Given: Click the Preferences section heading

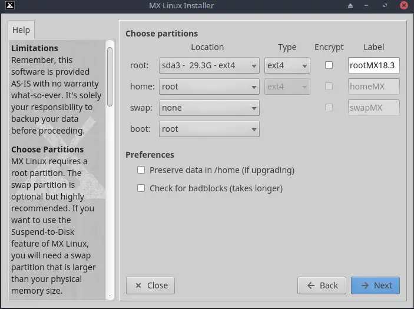Looking at the screenshot, I should pyautogui.click(x=150, y=155).
